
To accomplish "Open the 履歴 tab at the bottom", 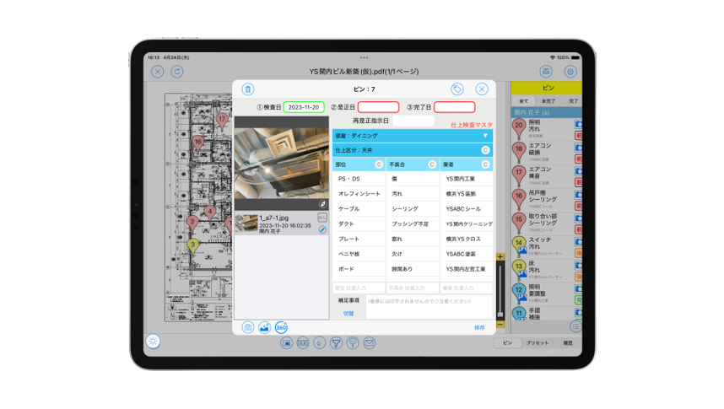I will tap(568, 343).
